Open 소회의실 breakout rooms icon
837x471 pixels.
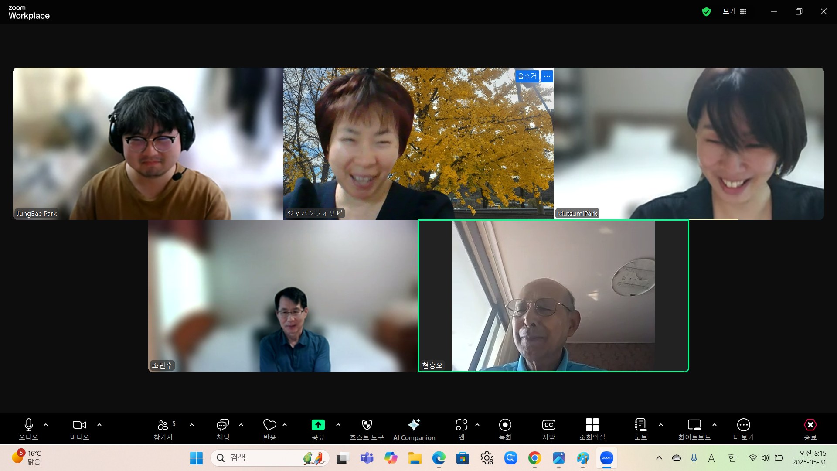click(x=592, y=429)
